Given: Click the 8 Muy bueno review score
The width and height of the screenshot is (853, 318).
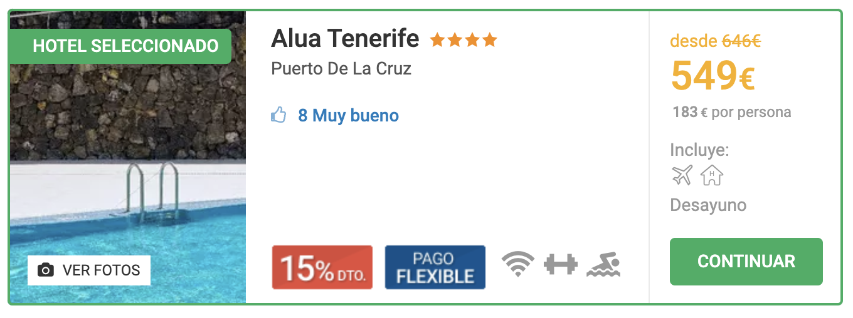Looking at the screenshot, I should point(348,116).
